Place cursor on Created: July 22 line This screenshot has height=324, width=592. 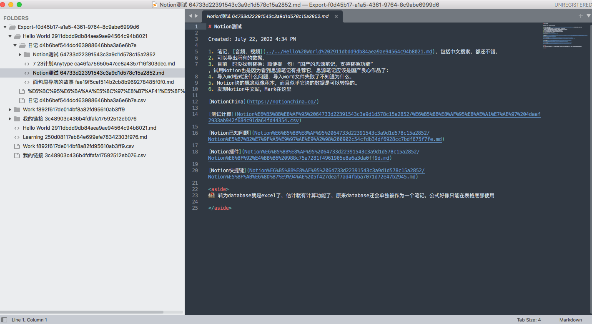pos(252,39)
